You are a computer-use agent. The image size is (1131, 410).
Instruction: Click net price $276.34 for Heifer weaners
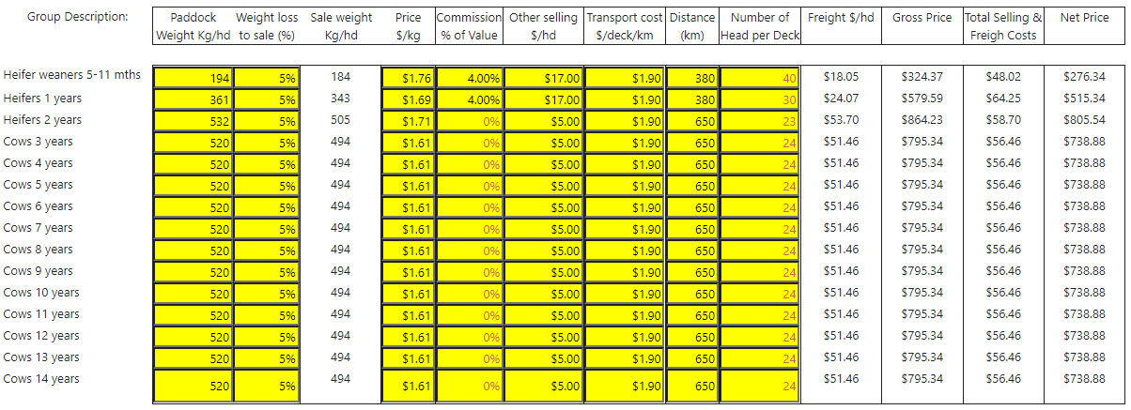coord(1084,76)
